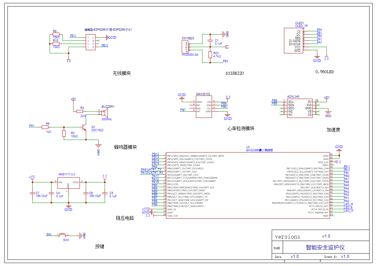Select the R5 1kΩ resistor symbol
Viewport: 377px width, 266px height.
[x=45, y=127]
